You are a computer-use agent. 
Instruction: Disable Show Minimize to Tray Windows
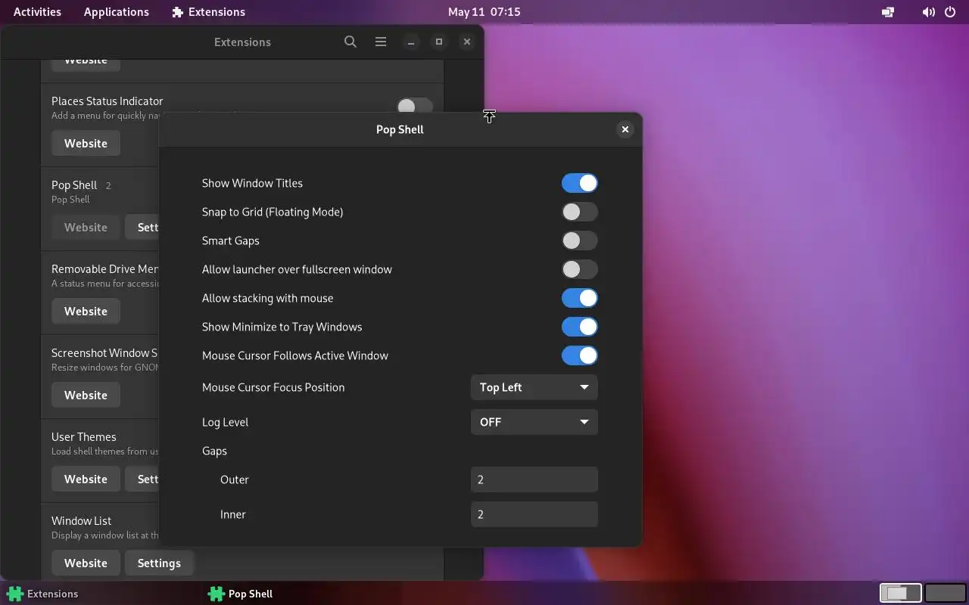click(580, 327)
